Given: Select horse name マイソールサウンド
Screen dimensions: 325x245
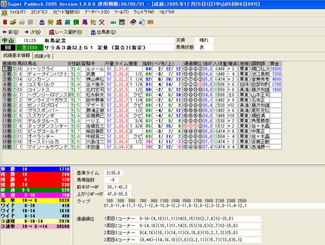Looking at the screenshot, I should click(x=47, y=147).
